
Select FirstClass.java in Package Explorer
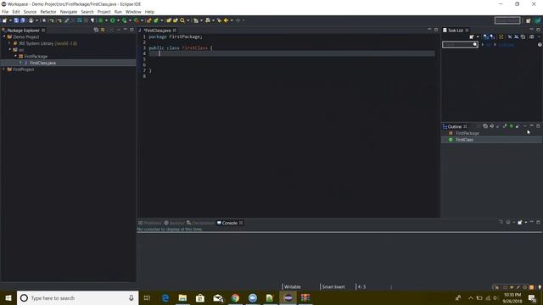[42, 63]
